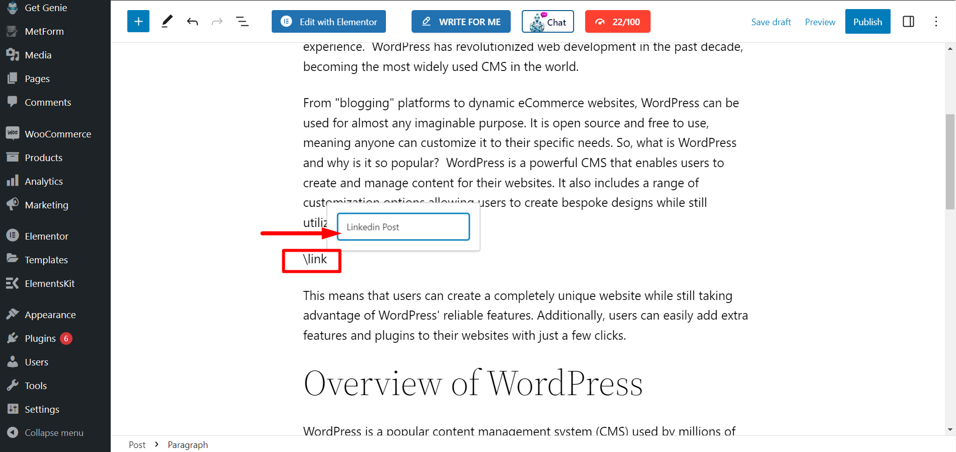Click Save draft link
Image resolution: width=956 pixels, height=452 pixels.
click(771, 22)
